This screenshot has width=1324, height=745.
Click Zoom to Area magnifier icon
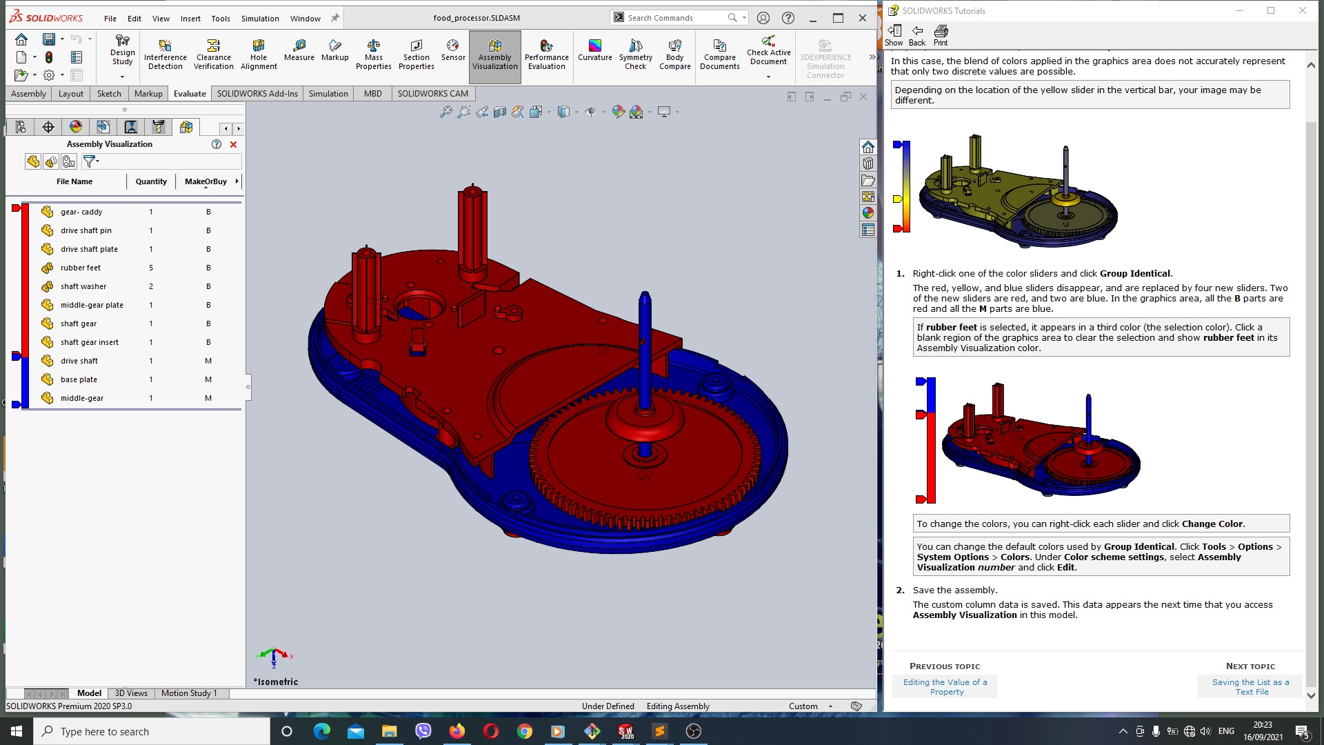click(464, 112)
